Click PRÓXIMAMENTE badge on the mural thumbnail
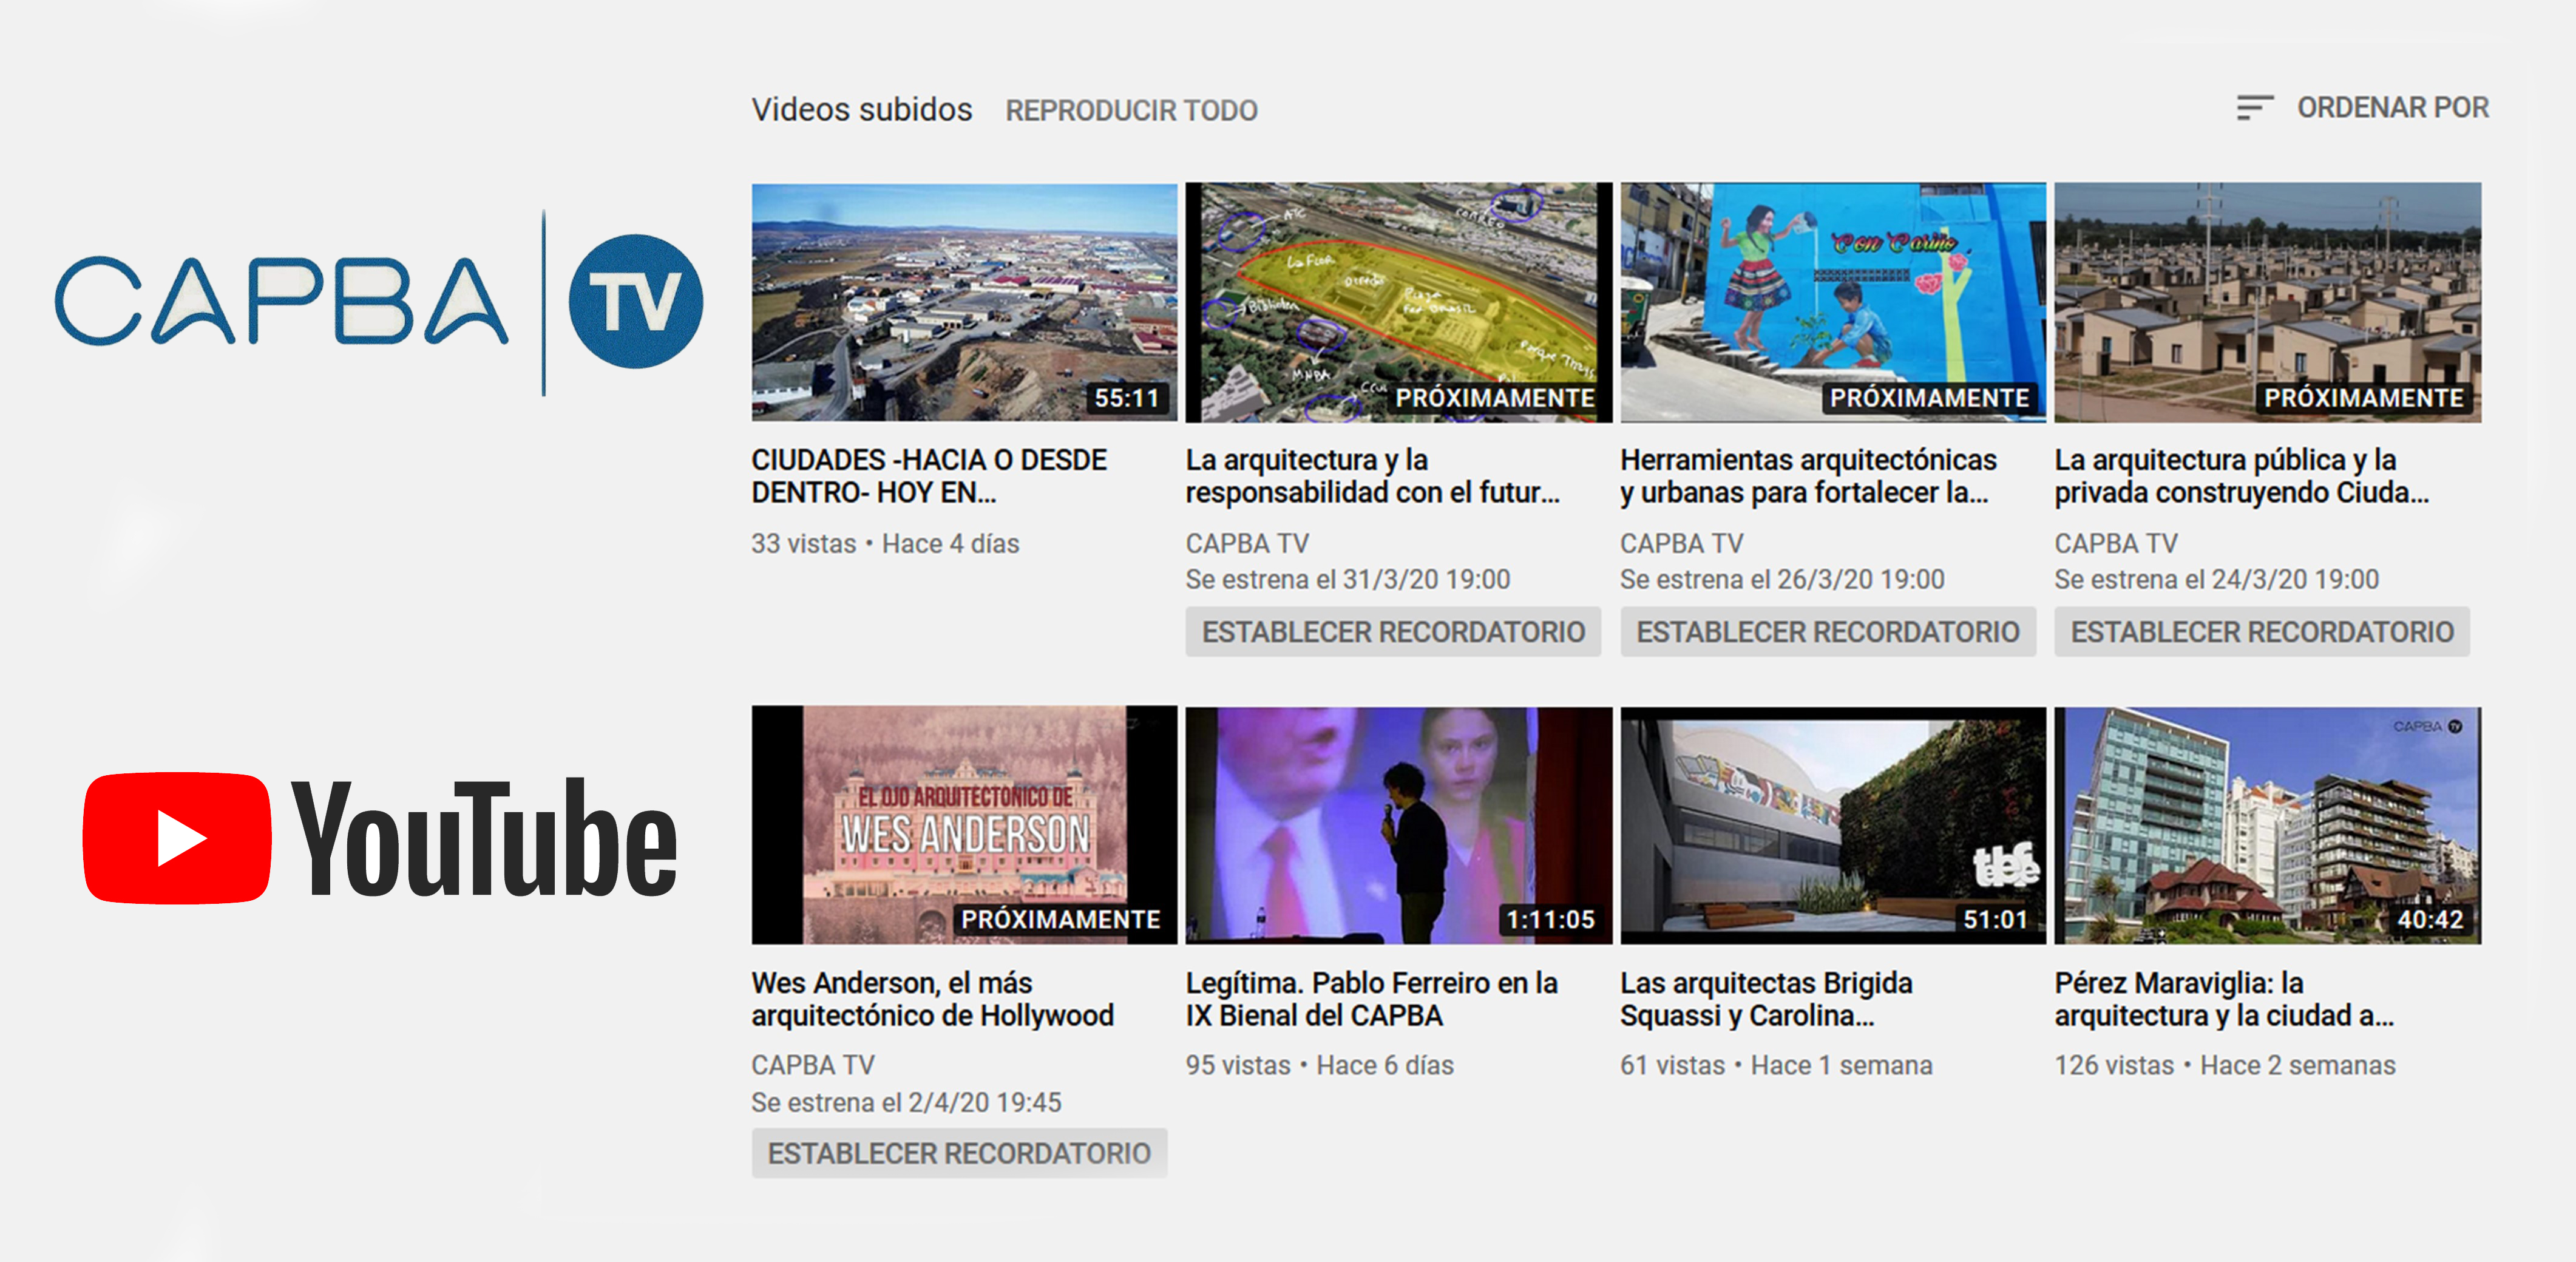 (x=1929, y=398)
